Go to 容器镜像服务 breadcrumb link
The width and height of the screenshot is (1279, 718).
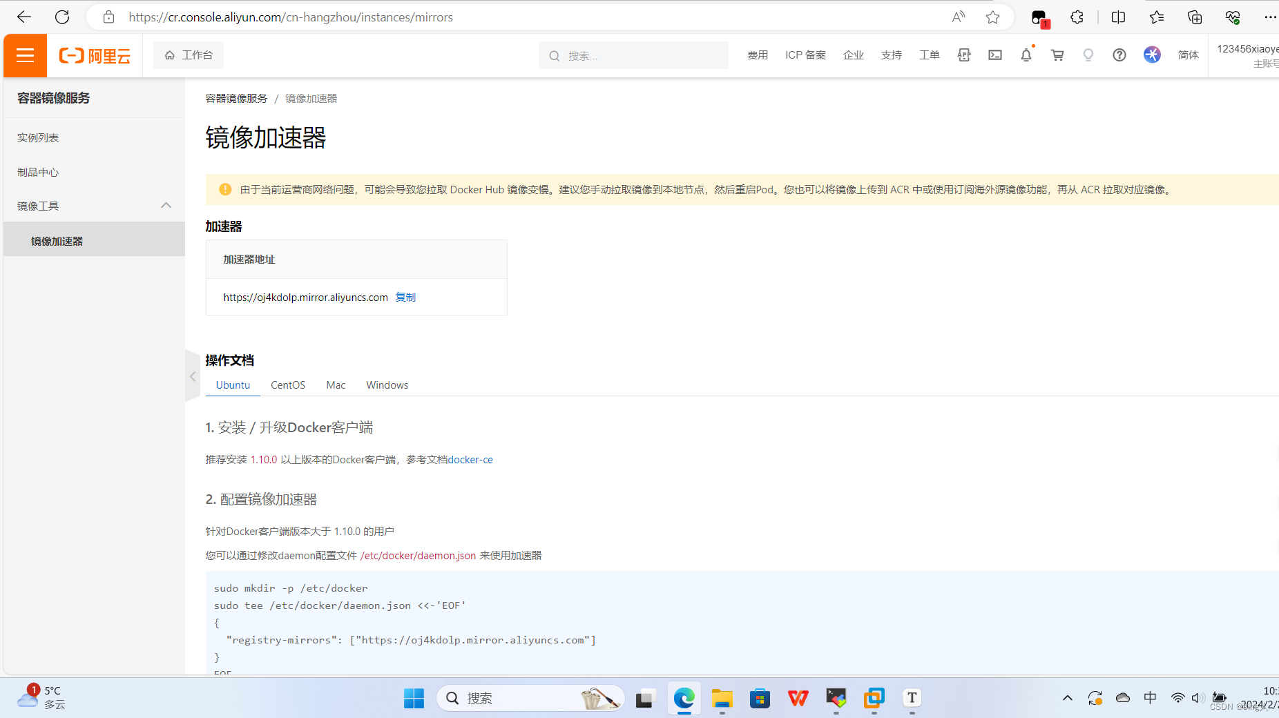pyautogui.click(x=236, y=99)
